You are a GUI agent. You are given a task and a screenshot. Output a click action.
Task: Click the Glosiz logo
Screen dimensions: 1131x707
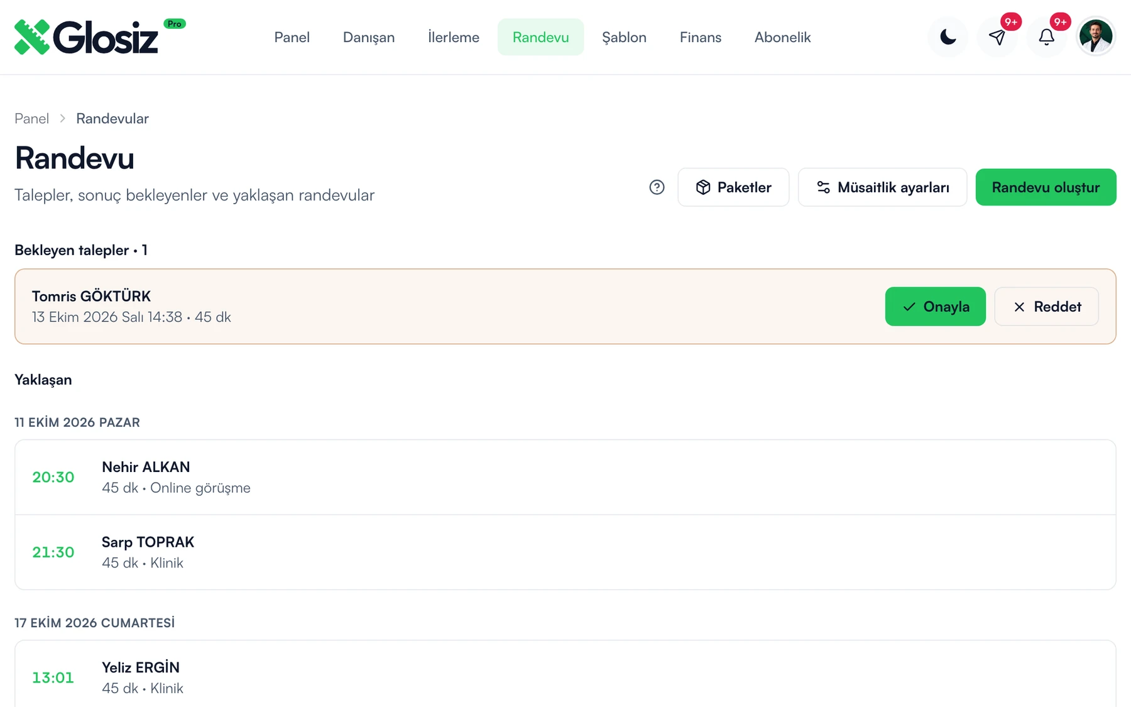(x=86, y=37)
